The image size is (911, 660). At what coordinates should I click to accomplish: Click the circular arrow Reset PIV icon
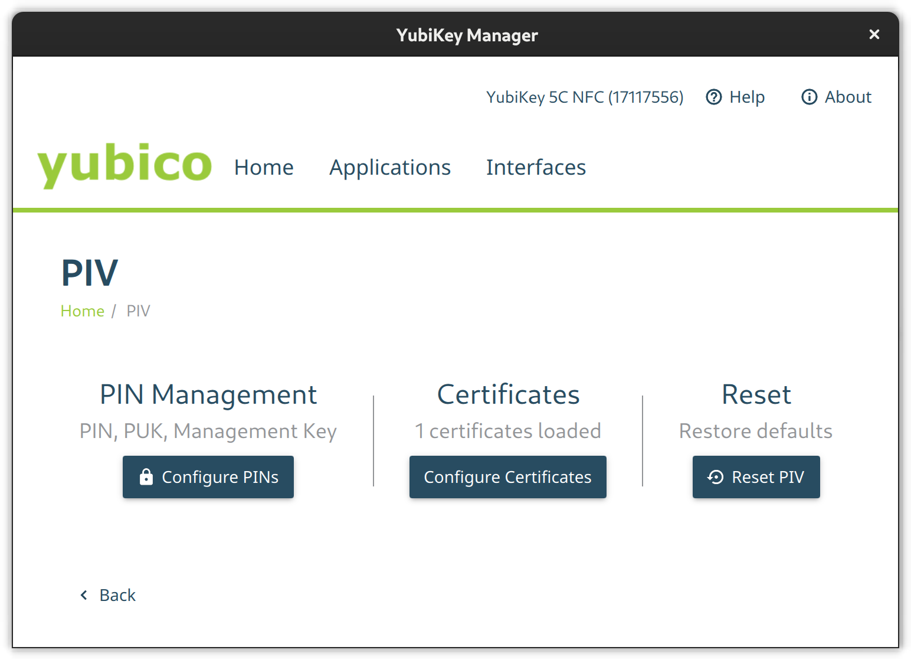pos(715,477)
